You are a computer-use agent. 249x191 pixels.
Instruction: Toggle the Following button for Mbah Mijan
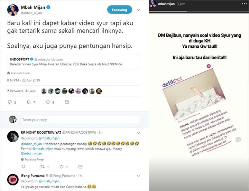pyautogui.click(x=120, y=10)
